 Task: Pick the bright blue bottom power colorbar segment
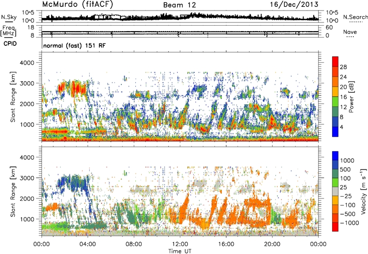[x=335, y=132]
